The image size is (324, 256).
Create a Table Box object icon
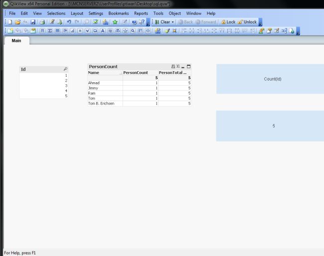pyautogui.click(x=57, y=31)
